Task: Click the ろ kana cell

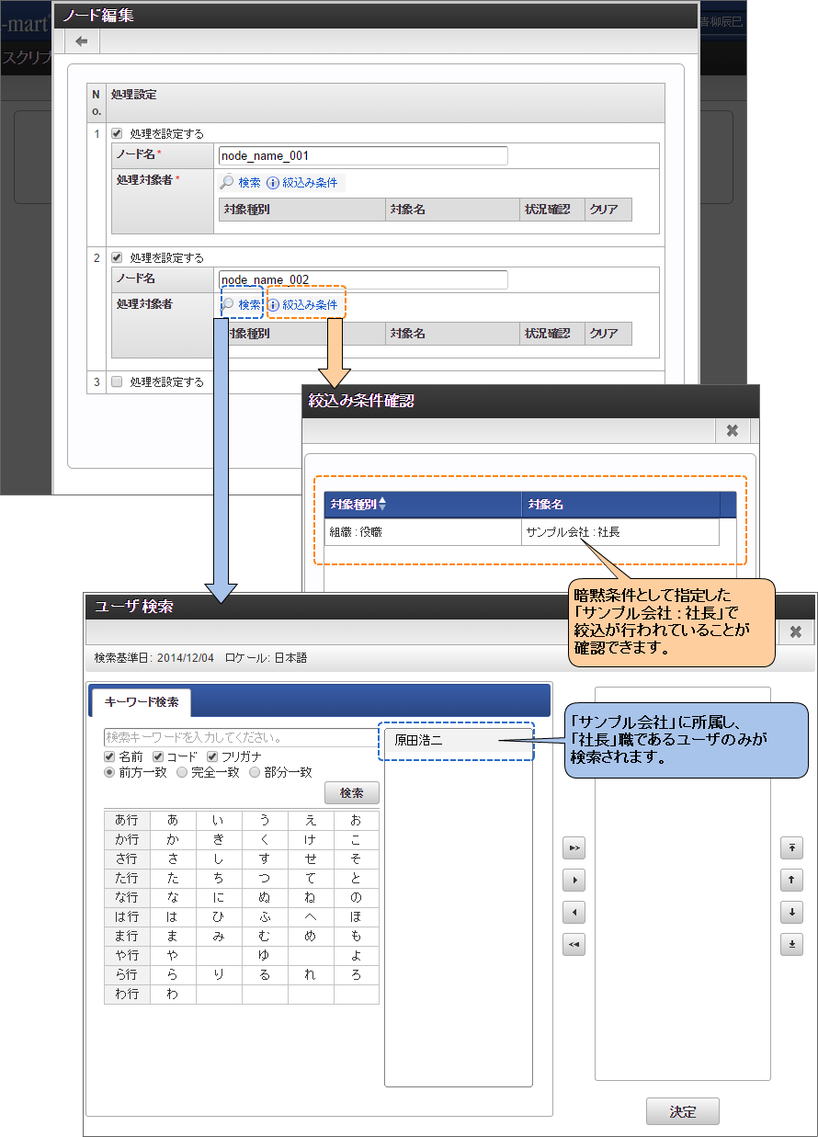Action: [357, 974]
